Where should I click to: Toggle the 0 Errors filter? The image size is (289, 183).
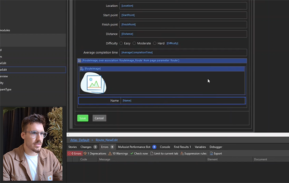coord(75,154)
